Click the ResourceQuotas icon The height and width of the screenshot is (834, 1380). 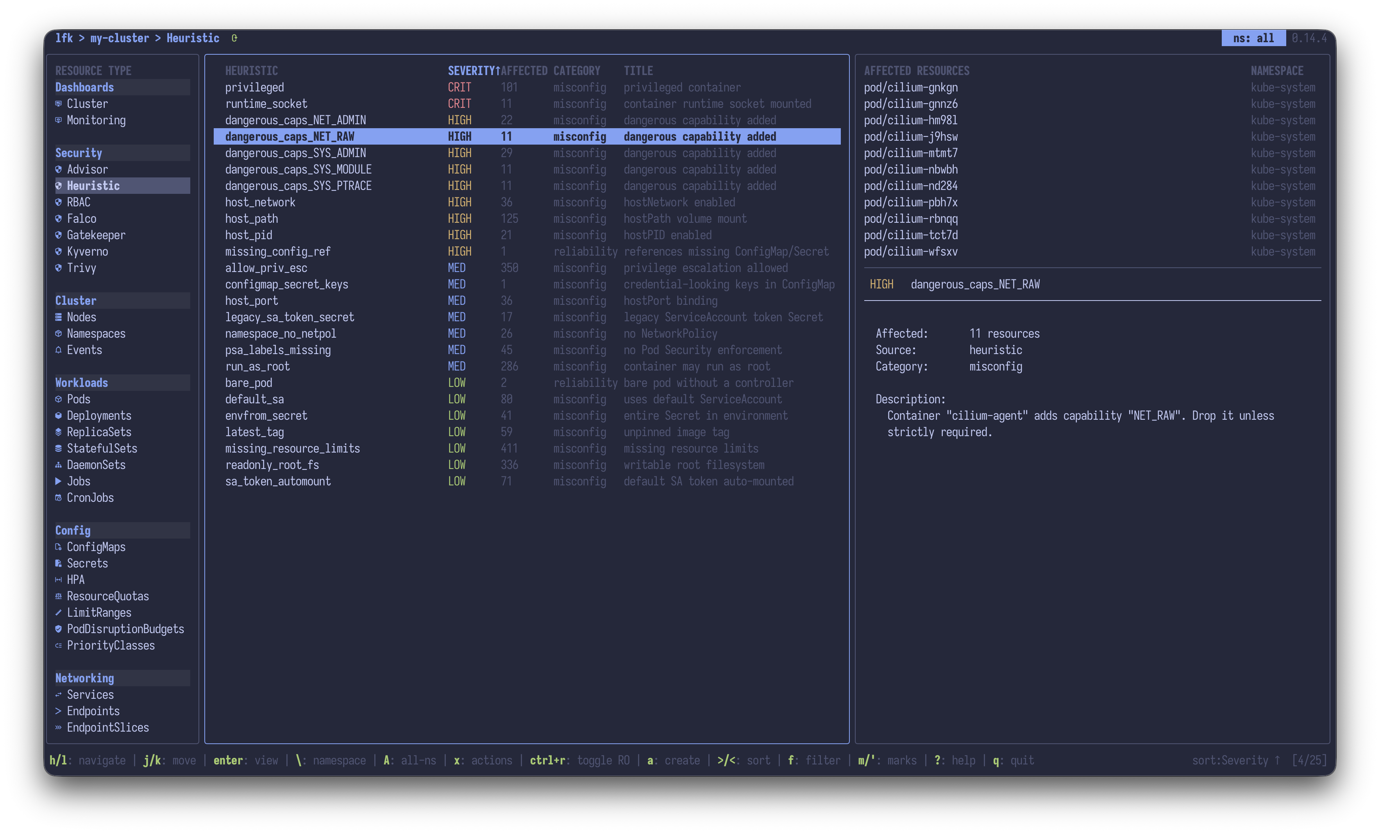[58, 596]
